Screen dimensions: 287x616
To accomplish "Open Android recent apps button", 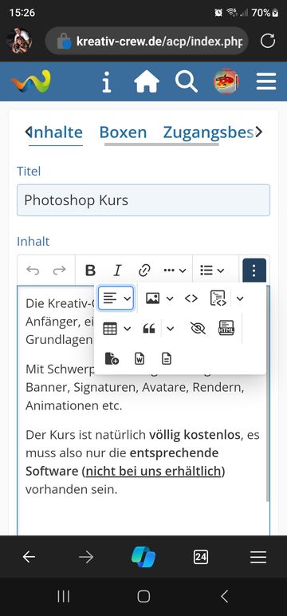I will [x=63, y=596].
